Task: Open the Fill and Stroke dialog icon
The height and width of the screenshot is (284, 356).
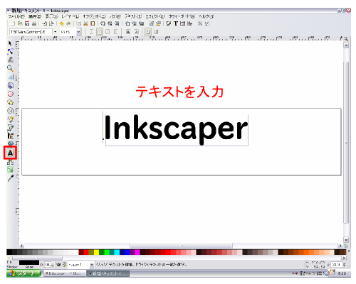Action: [x=169, y=23]
